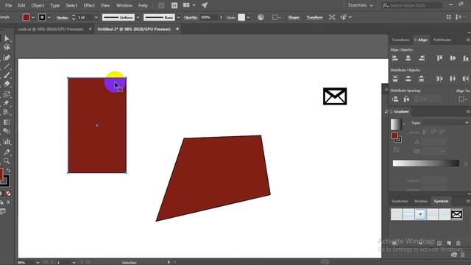This screenshot has height=265, width=471.
Task: Switch to the Transform panel tab
Action: click(x=400, y=40)
